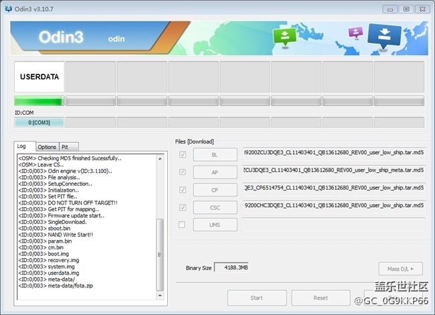Viewport: 435px width, 315px height.
Task: Click log line 'NAND Write Start!!'
Action: [x=56, y=235]
